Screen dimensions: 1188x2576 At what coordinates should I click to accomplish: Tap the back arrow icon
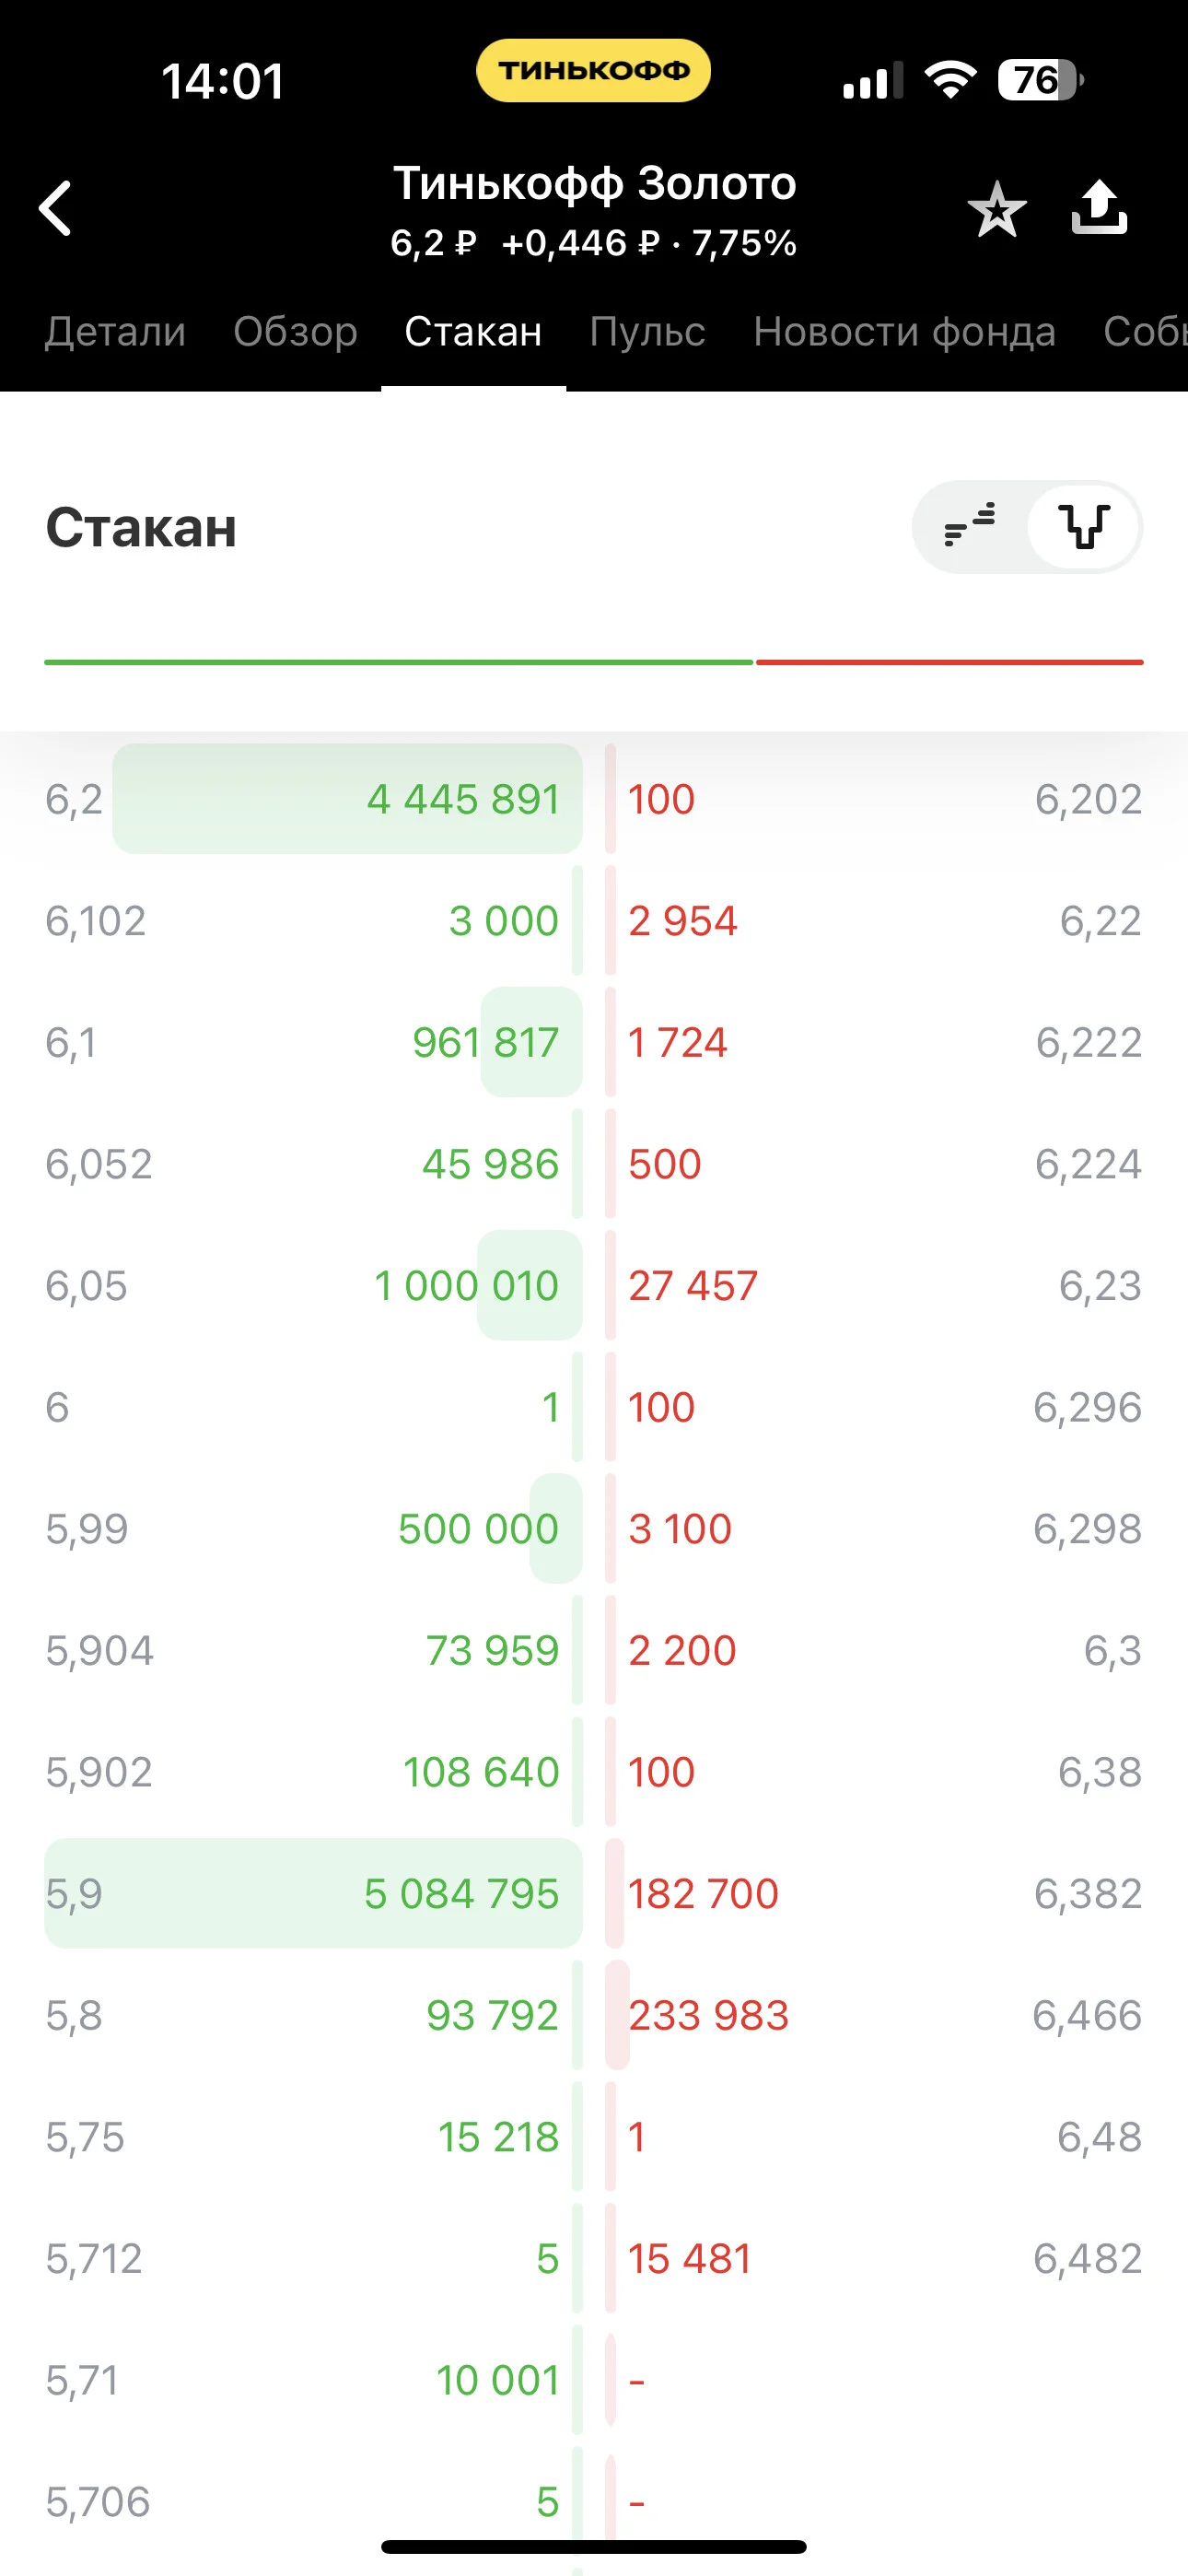click(x=56, y=208)
